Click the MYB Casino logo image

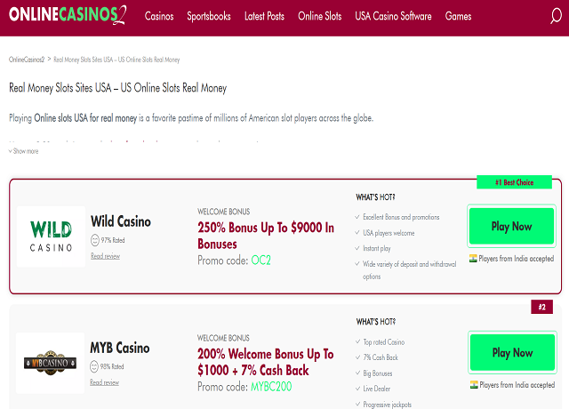pyautogui.click(x=51, y=363)
